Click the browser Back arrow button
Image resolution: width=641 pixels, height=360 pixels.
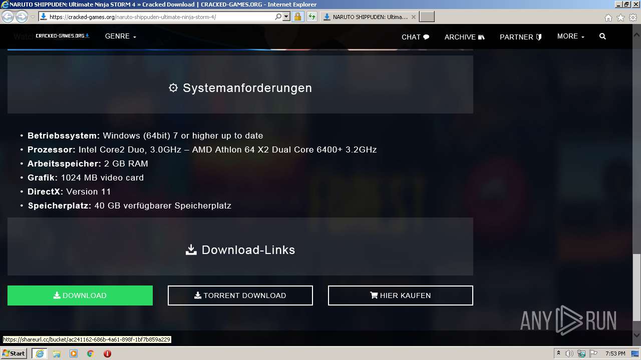tap(8, 17)
